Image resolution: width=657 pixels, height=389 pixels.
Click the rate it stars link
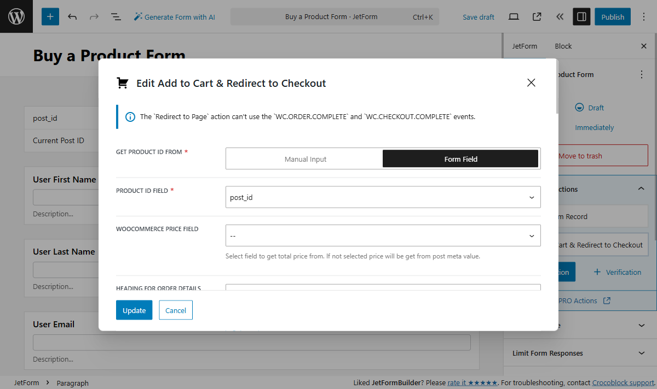pyautogui.click(x=472, y=383)
